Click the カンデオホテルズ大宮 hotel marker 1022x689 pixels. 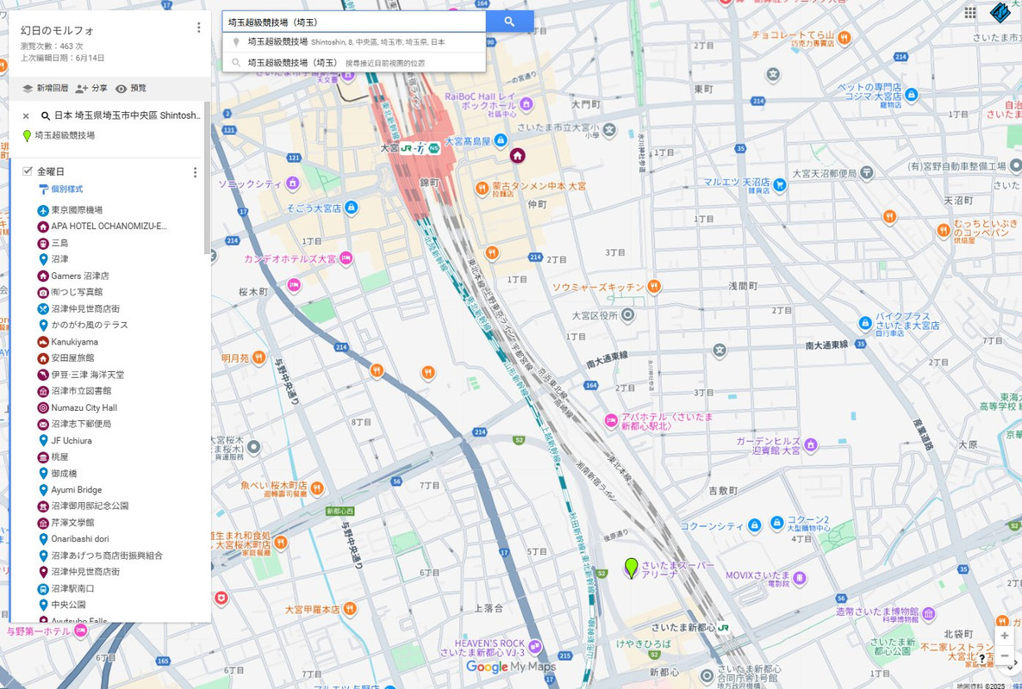pos(346,258)
